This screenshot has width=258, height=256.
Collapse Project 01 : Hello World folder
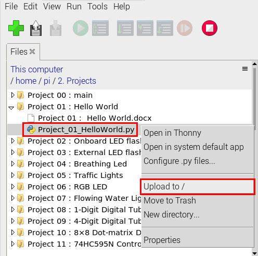(11, 108)
